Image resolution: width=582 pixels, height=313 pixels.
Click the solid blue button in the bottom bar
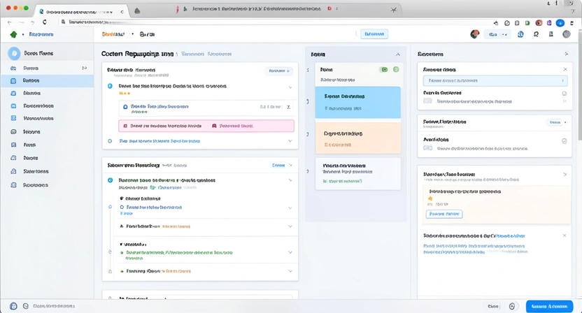(x=549, y=306)
